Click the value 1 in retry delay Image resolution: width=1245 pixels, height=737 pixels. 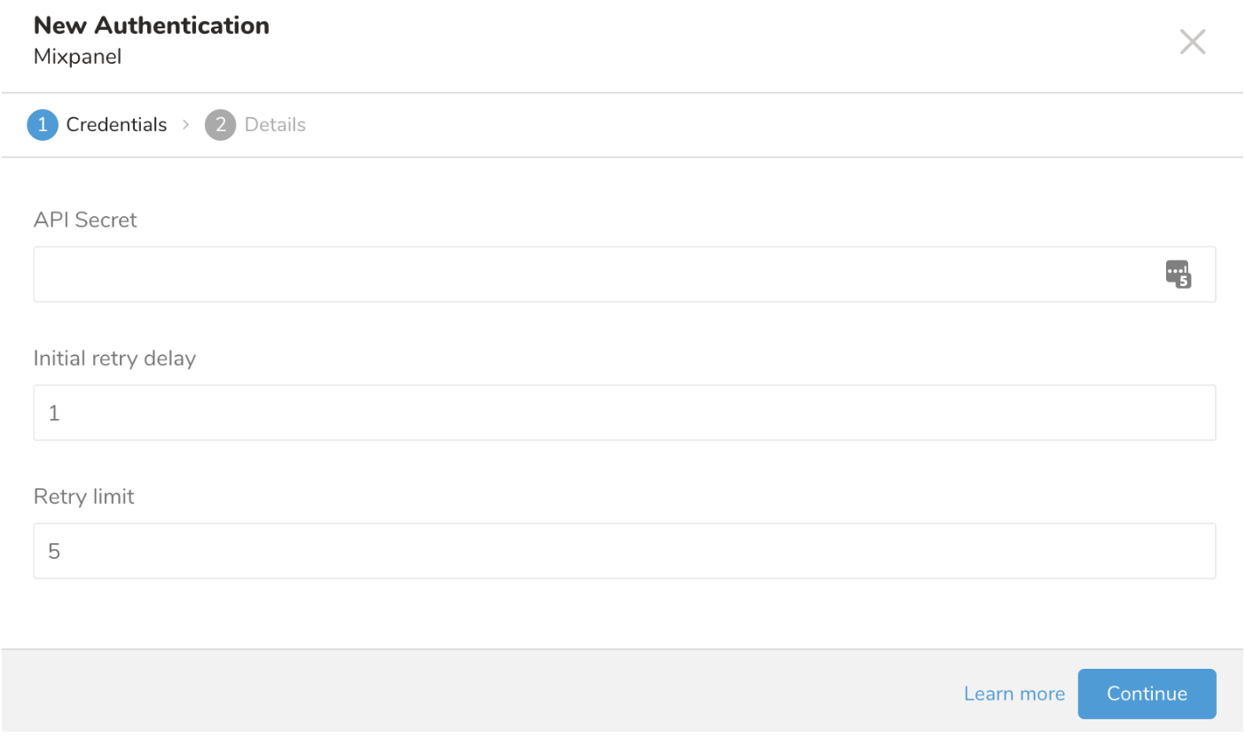tap(54, 413)
